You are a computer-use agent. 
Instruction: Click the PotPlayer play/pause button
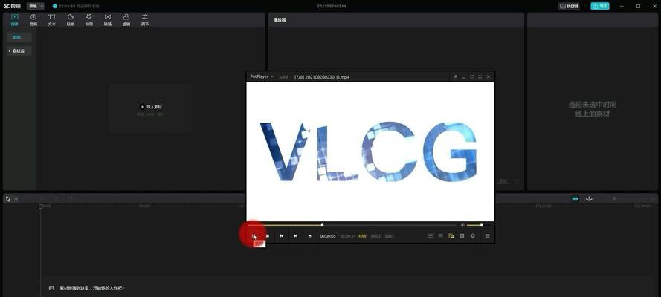(x=254, y=236)
